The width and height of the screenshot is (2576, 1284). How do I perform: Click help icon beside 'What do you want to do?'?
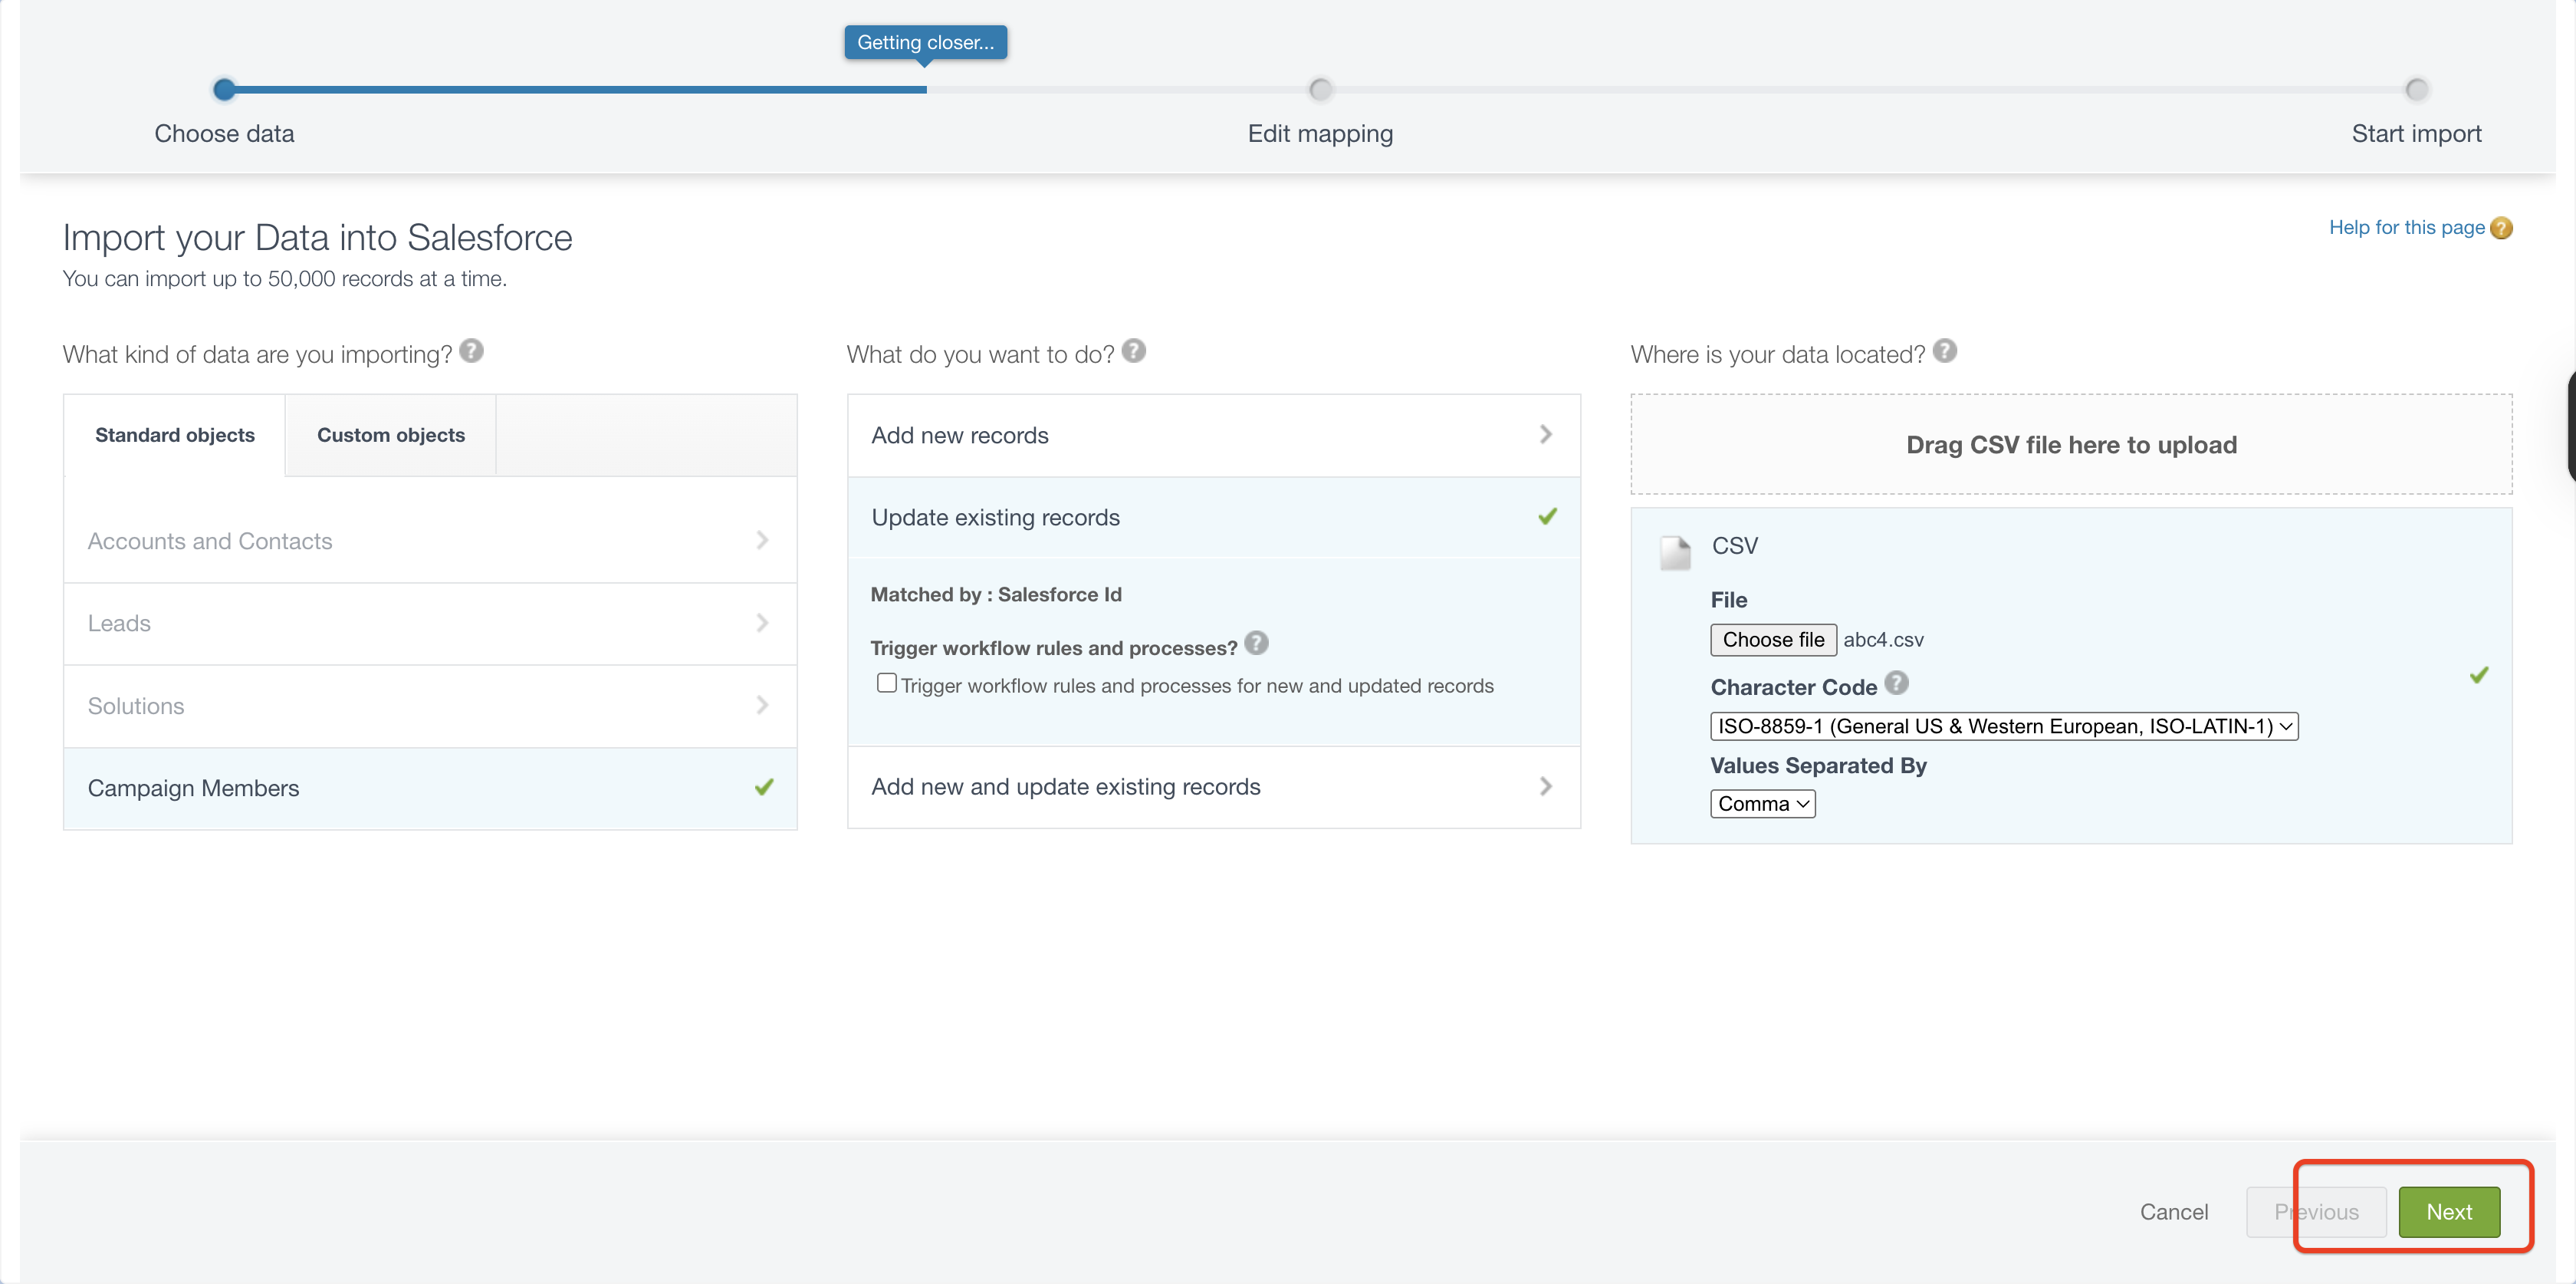point(1133,351)
